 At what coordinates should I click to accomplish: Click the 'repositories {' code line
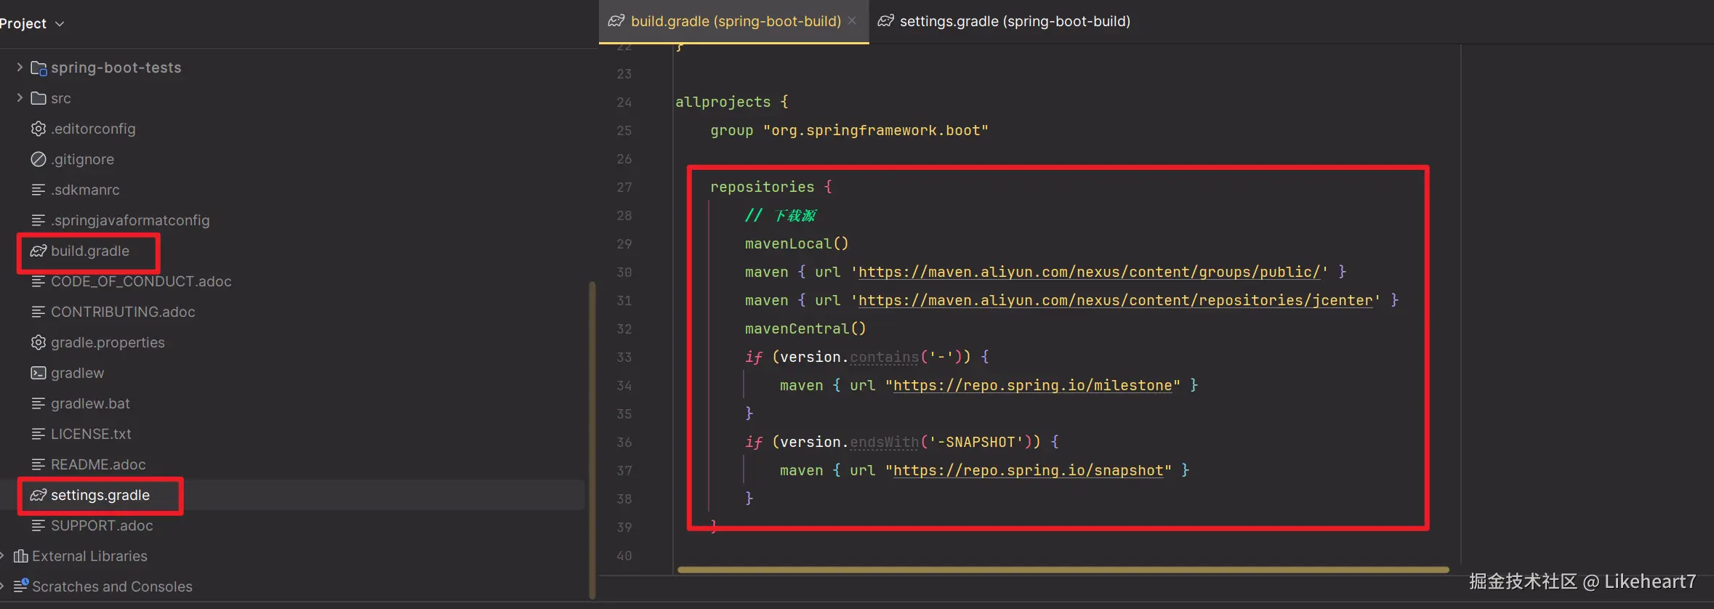[771, 187]
